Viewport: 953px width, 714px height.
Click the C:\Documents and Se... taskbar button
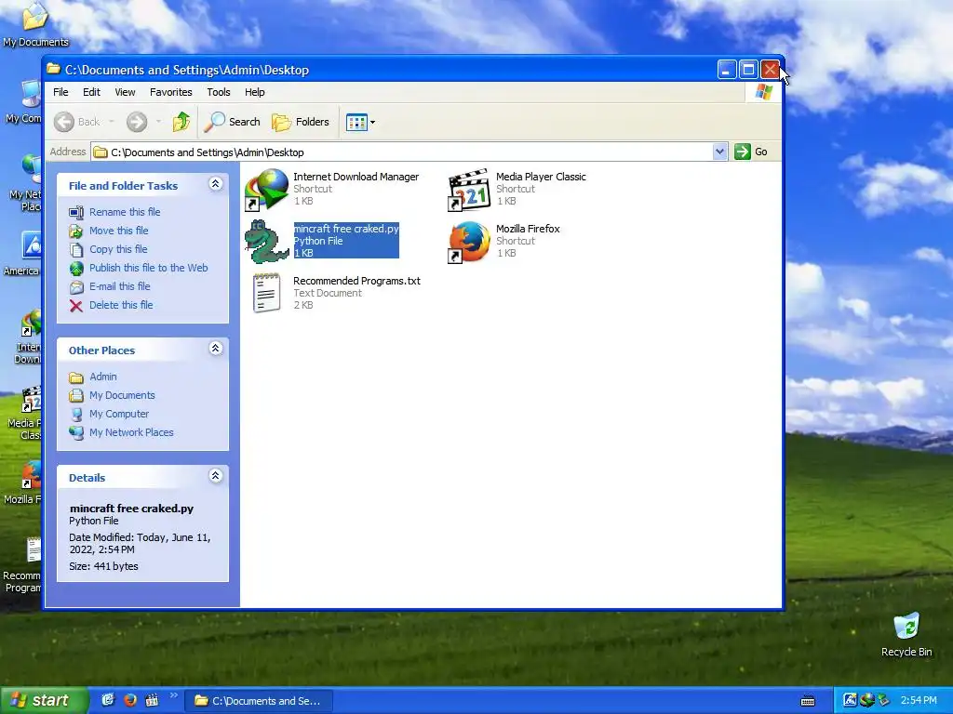(259, 701)
